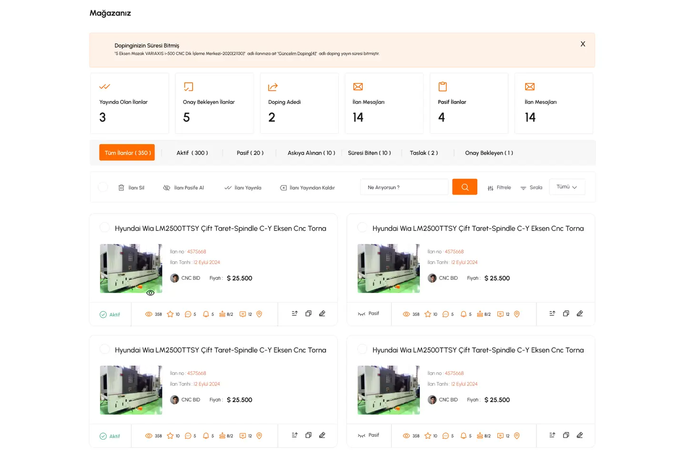The height and width of the screenshot is (452, 686).
Task: Switch to the Süresi Biten ( 10 ) tab
Action: [x=369, y=153]
